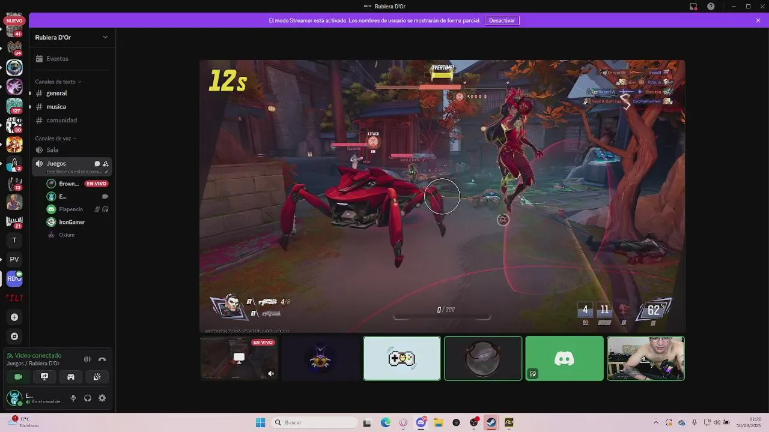Select the purple mask avatar participant tile

tap(320, 358)
